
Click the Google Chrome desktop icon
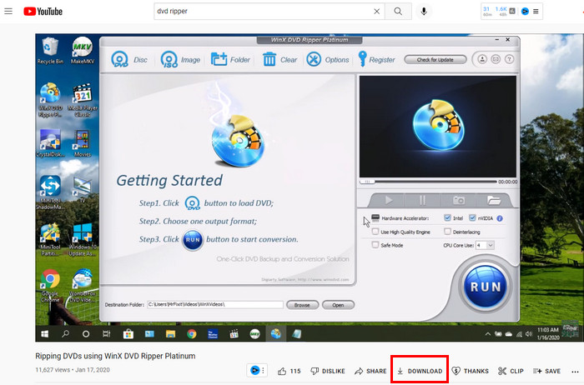click(50, 286)
